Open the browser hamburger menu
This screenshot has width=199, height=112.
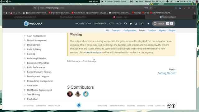click(x=193, y=8)
